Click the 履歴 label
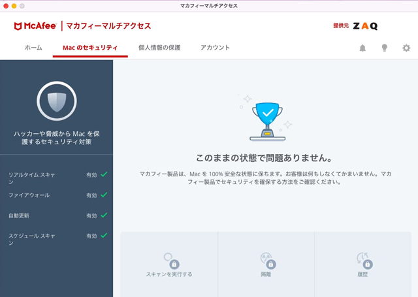Viewport: 418px width, 297px height. click(x=362, y=274)
